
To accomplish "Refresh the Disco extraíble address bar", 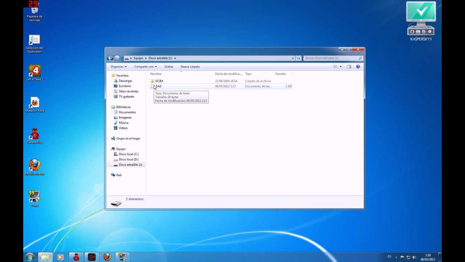I will (x=299, y=58).
